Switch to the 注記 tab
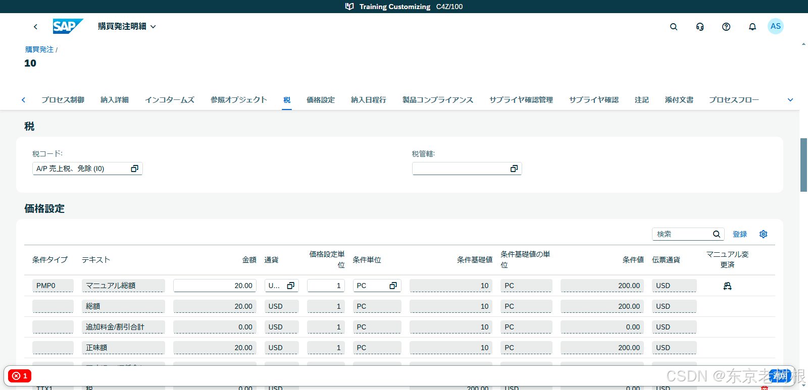 pos(642,100)
